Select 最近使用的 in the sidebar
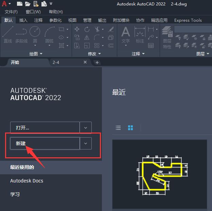The image size is (212, 211). pyautogui.click(x=51, y=167)
